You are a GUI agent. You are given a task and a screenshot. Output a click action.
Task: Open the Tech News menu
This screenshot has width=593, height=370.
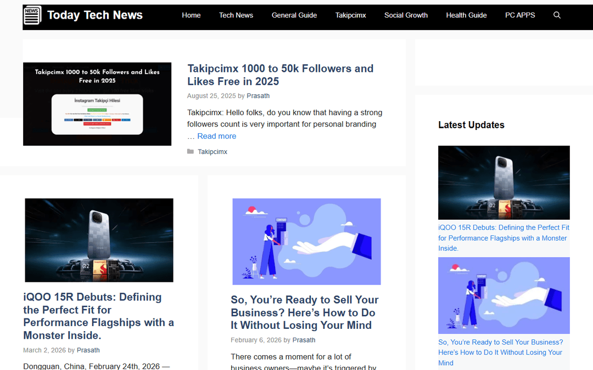[x=236, y=15]
